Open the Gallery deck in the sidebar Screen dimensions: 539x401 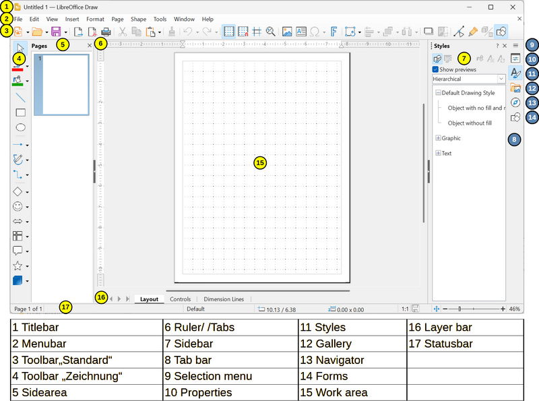[x=515, y=88]
